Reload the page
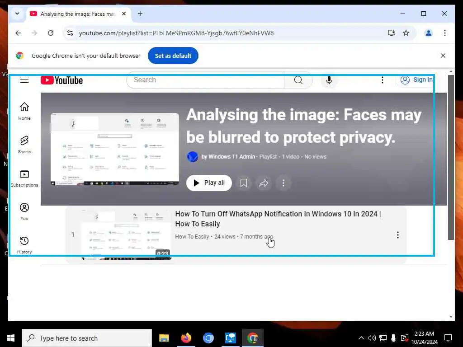The width and height of the screenshot is (463, 347). point(51,33)
